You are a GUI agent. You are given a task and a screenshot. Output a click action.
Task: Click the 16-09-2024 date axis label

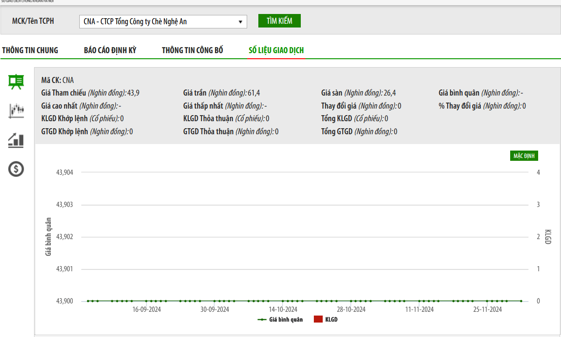pos(146,309)
